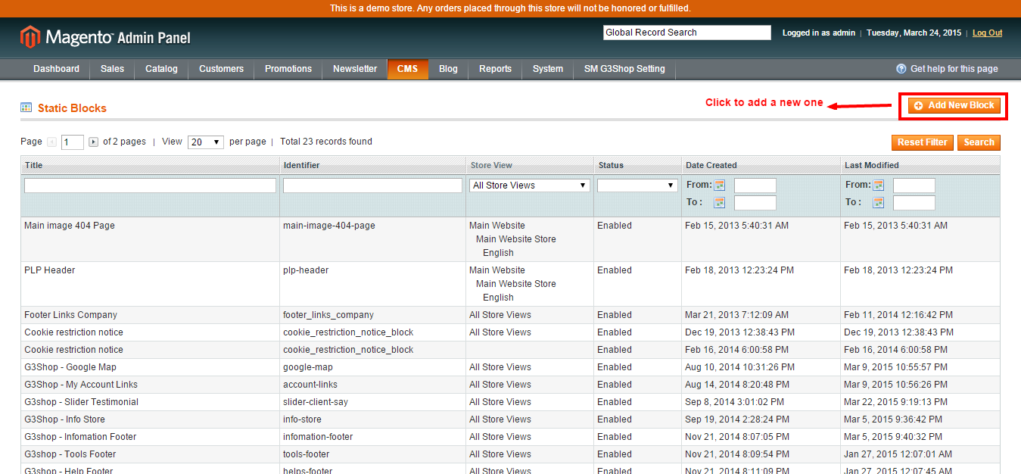
Task: Open Date Created To calendar picker
Action: point(720,203)
